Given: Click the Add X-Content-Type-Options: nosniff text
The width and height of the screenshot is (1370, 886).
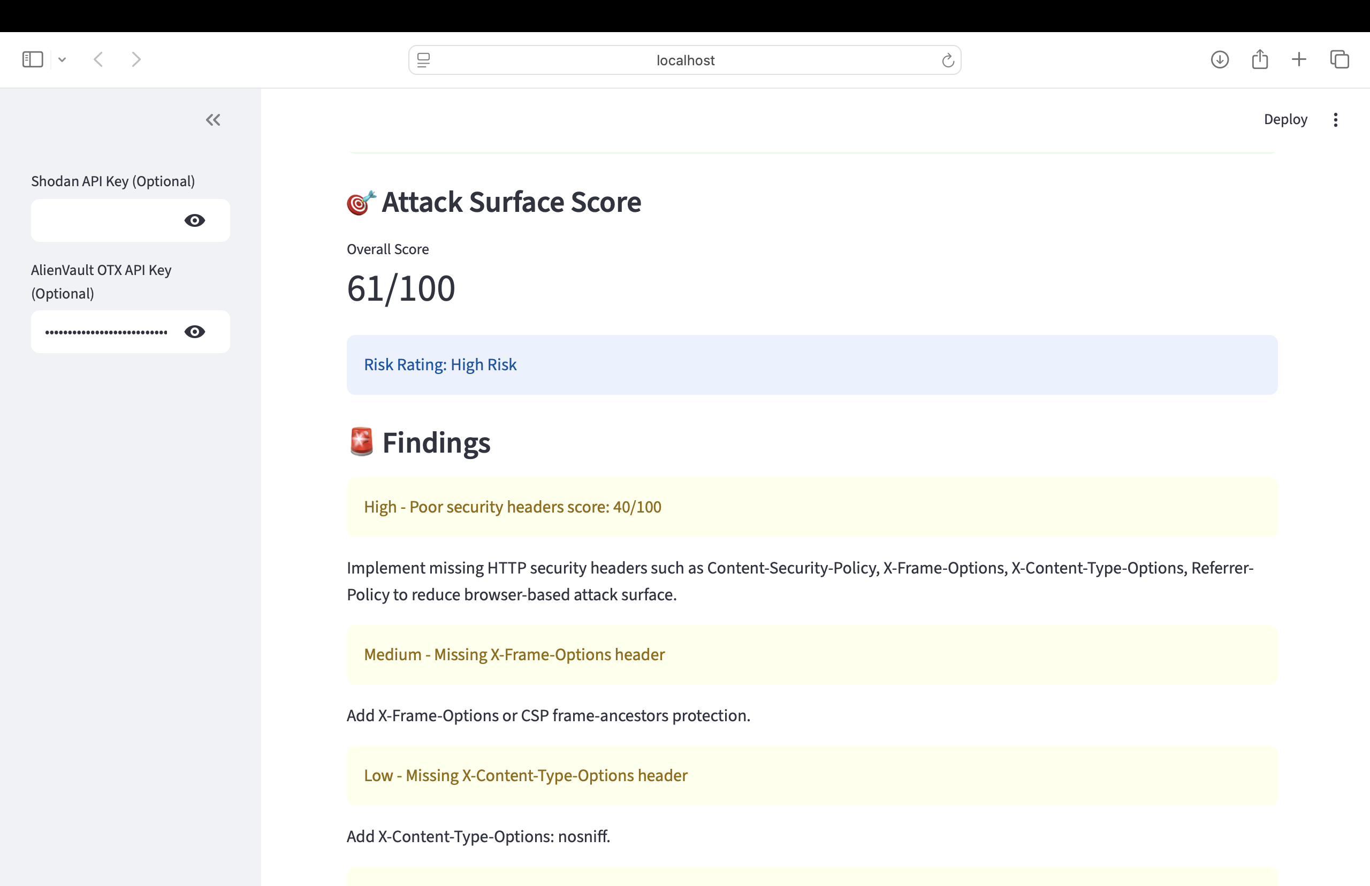Looking at the screenshot, I should click(x=478, y=837).
